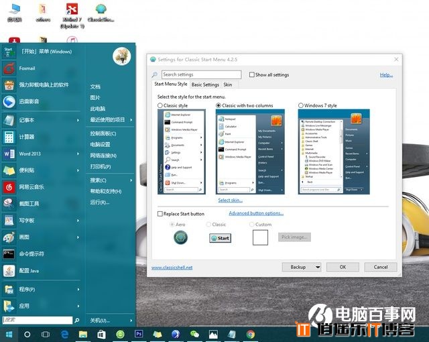Launch 网易云音乐 music icon

[x=9, y=187]
